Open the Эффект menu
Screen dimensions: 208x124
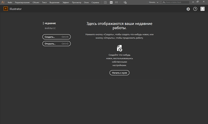click(66, 2)
